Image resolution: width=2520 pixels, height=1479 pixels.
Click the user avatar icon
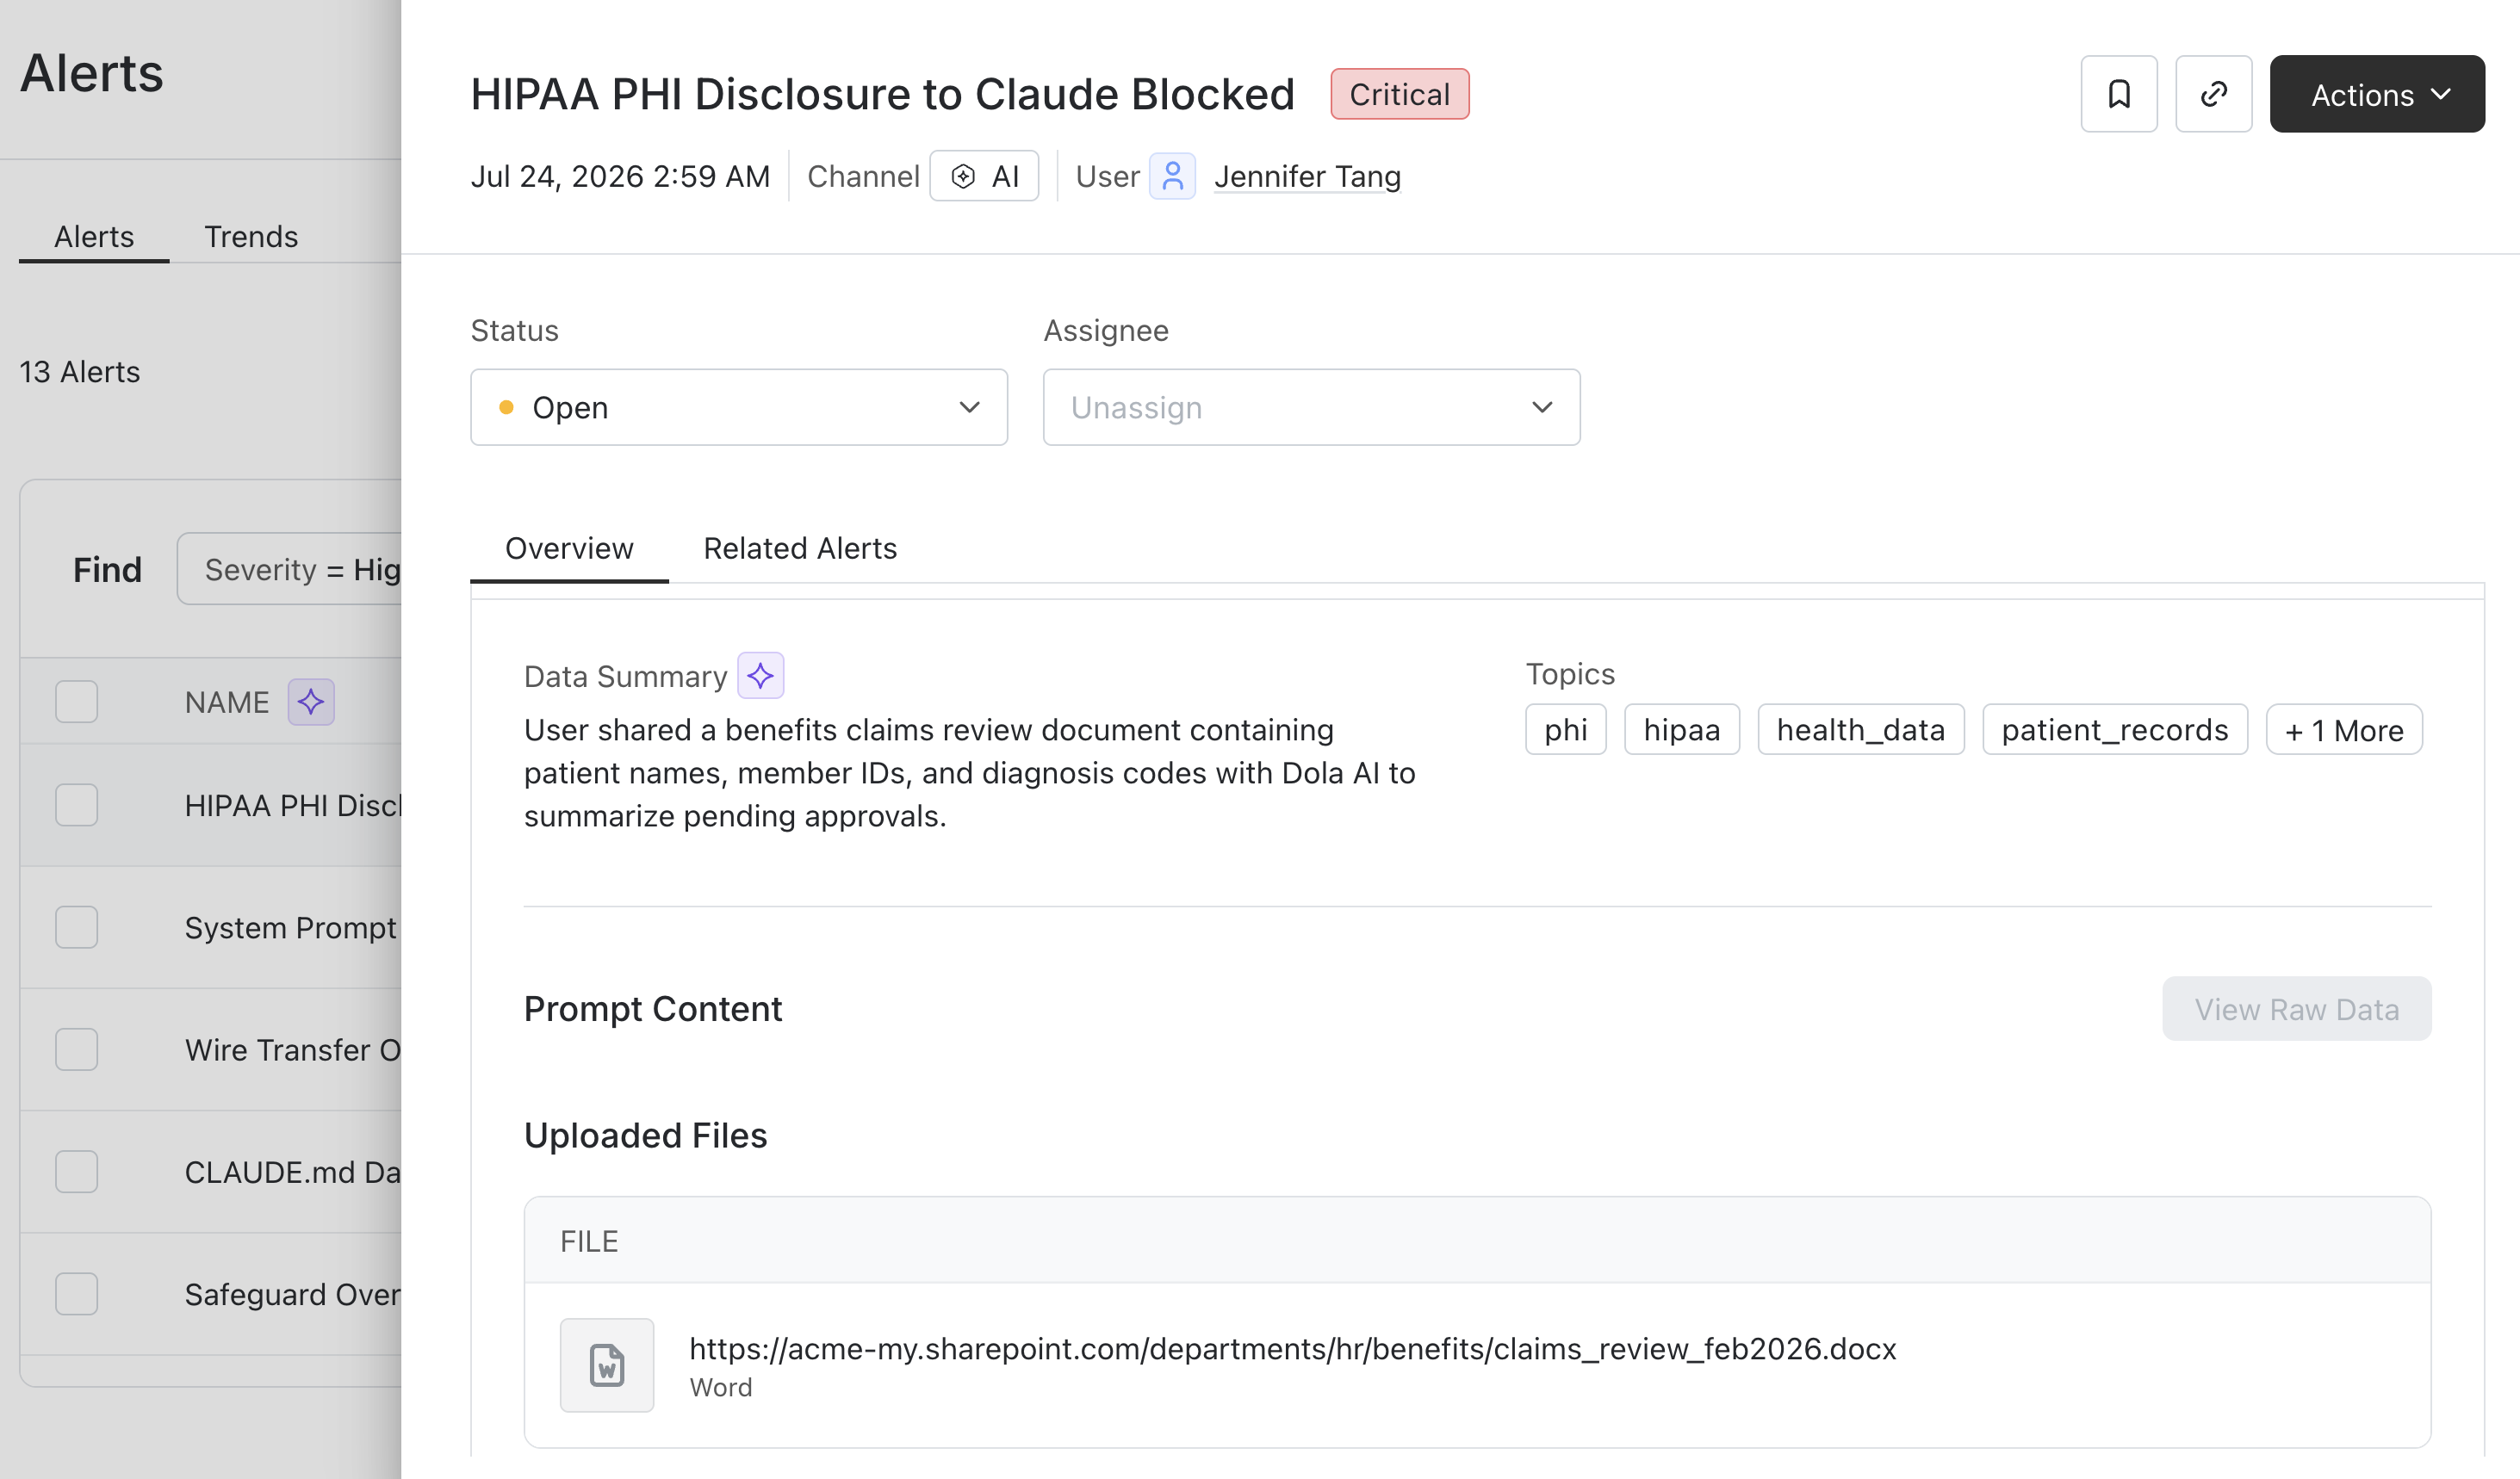[x=1172, y=176]
